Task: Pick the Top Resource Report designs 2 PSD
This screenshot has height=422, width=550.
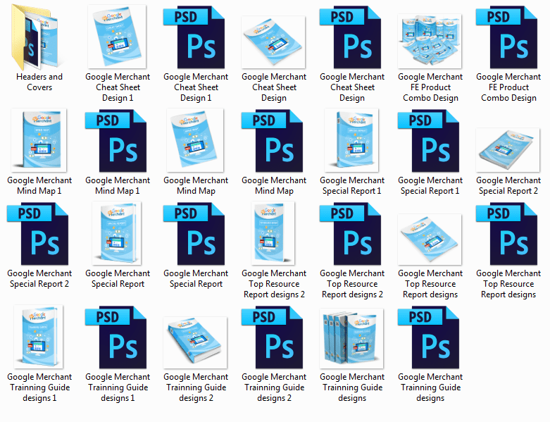Action: pos(352,236)
